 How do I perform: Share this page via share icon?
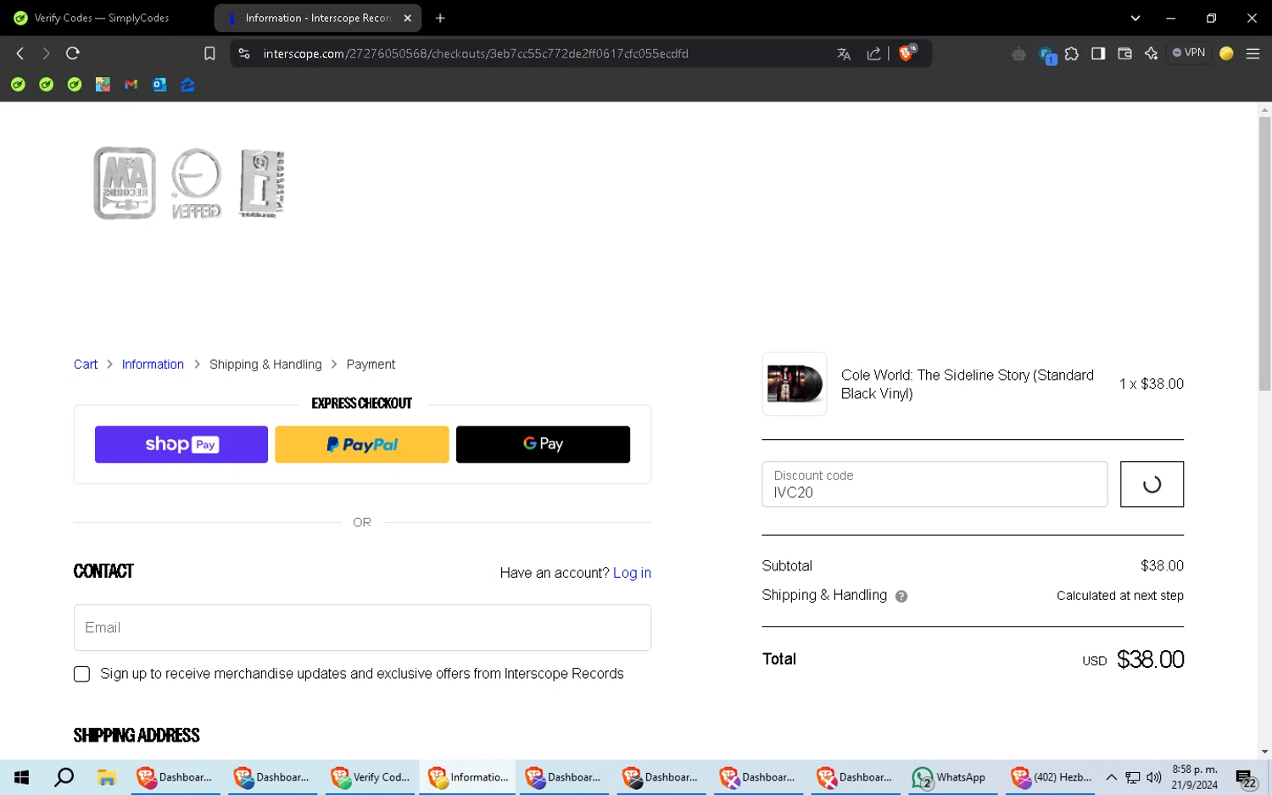click(873, 53)
